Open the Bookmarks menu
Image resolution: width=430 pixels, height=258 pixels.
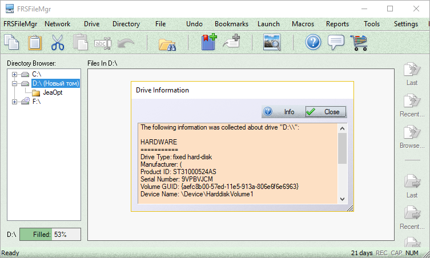coord(231,24)
